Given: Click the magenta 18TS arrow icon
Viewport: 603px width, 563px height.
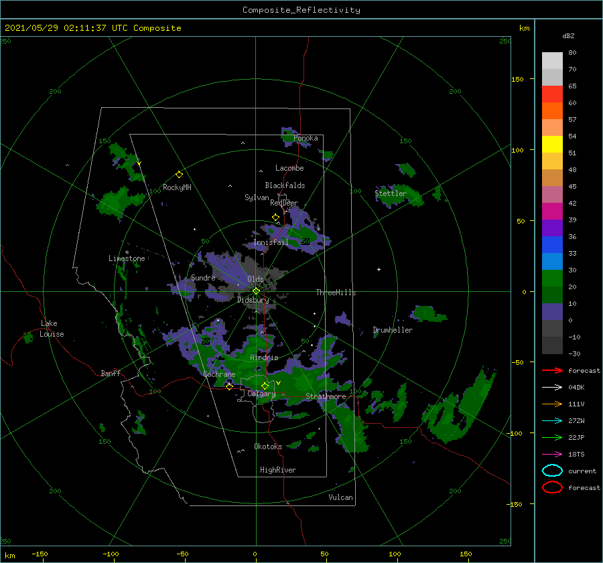Looking at the screenshot, I should pyautogui.click(x=552, y=455).
